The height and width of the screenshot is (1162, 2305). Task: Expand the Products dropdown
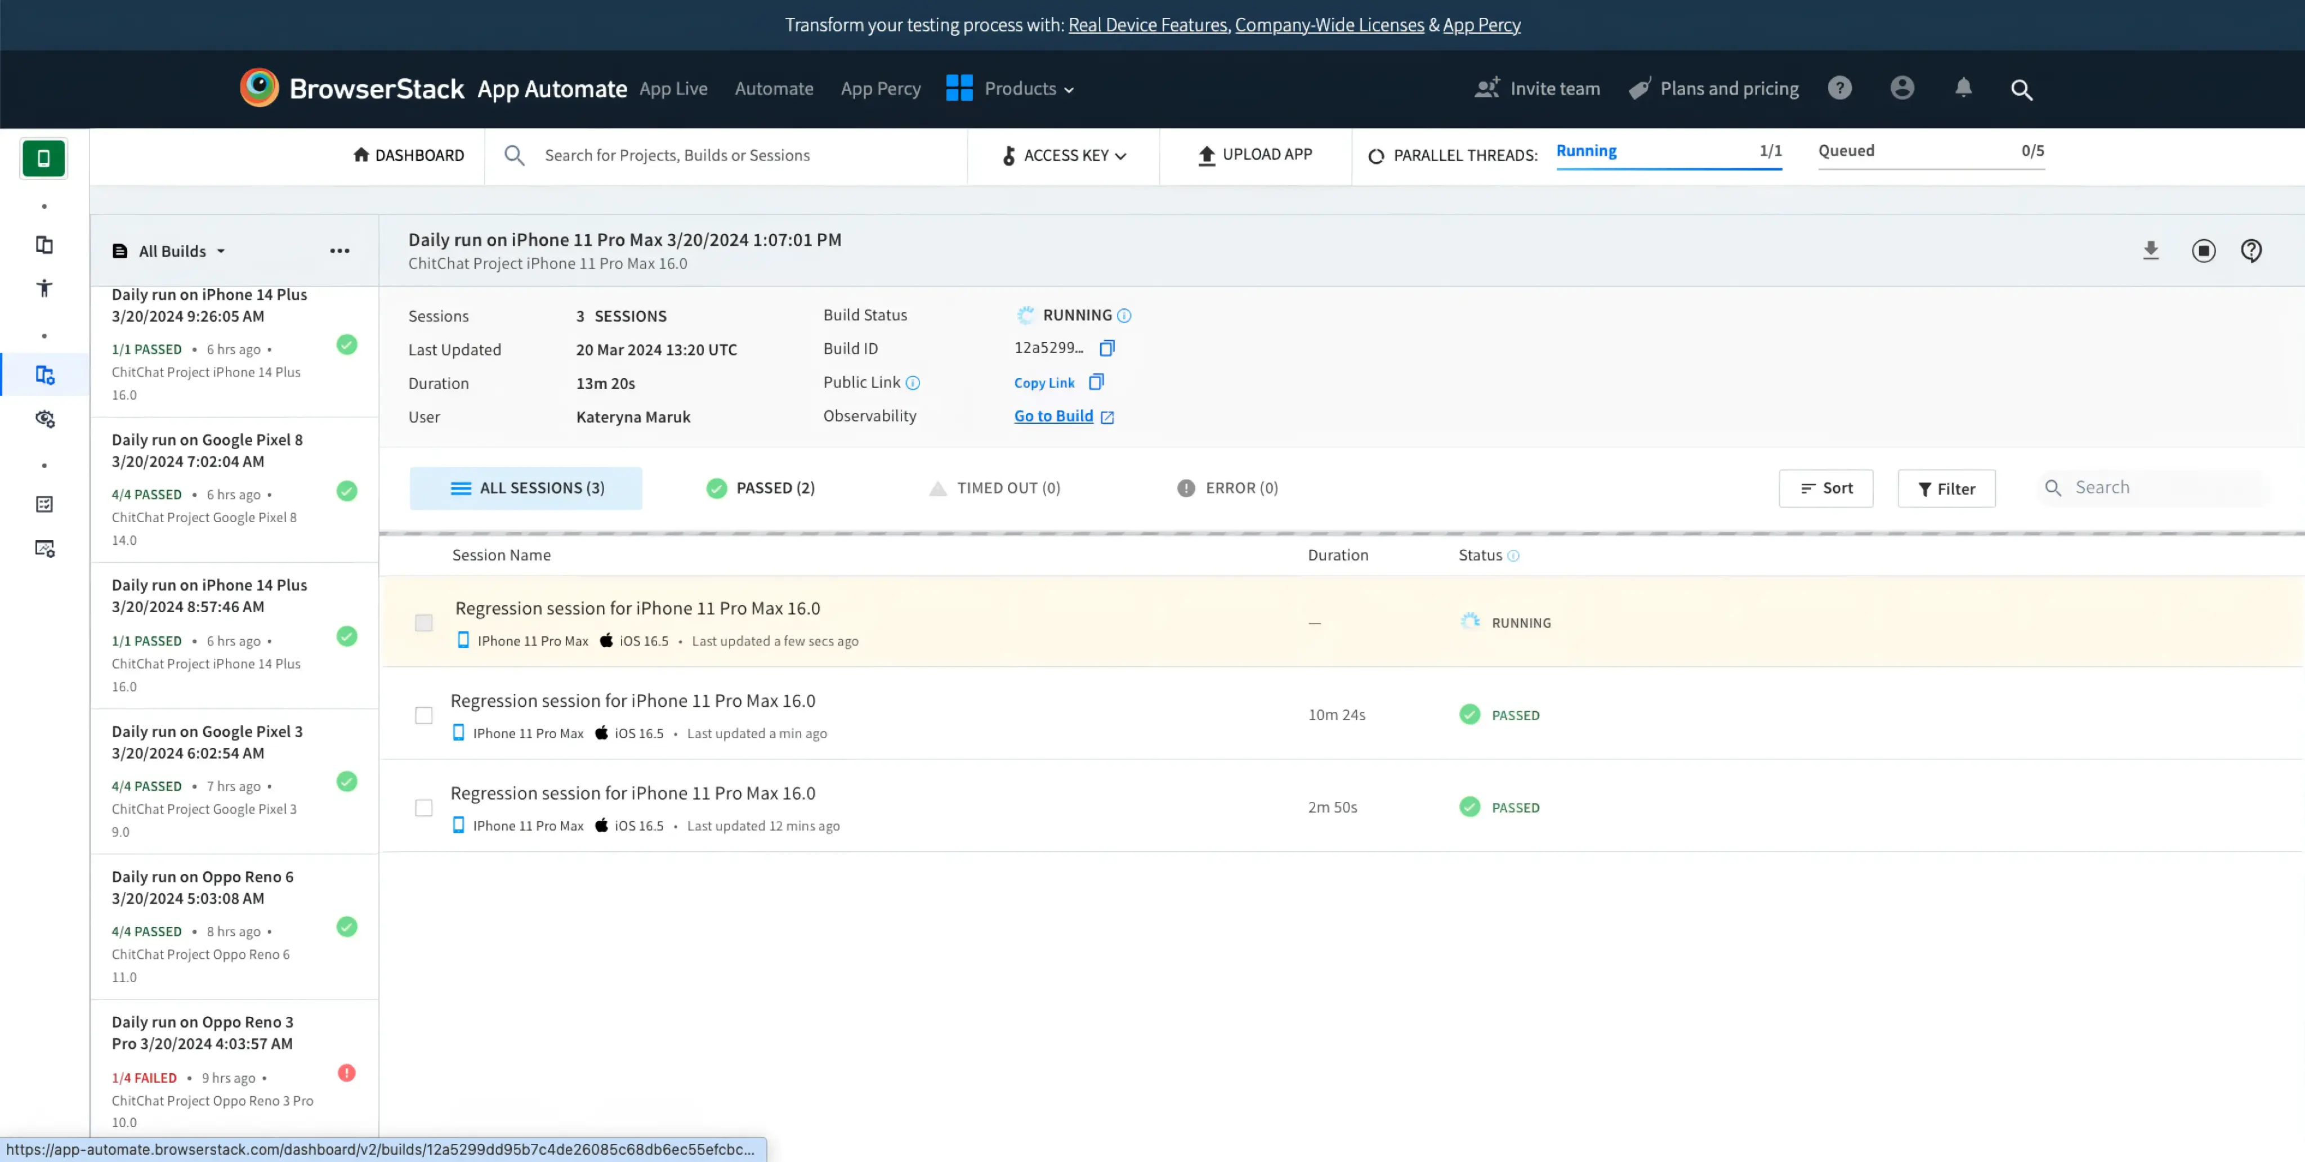pyautogui.click(x=1029, y=88)
